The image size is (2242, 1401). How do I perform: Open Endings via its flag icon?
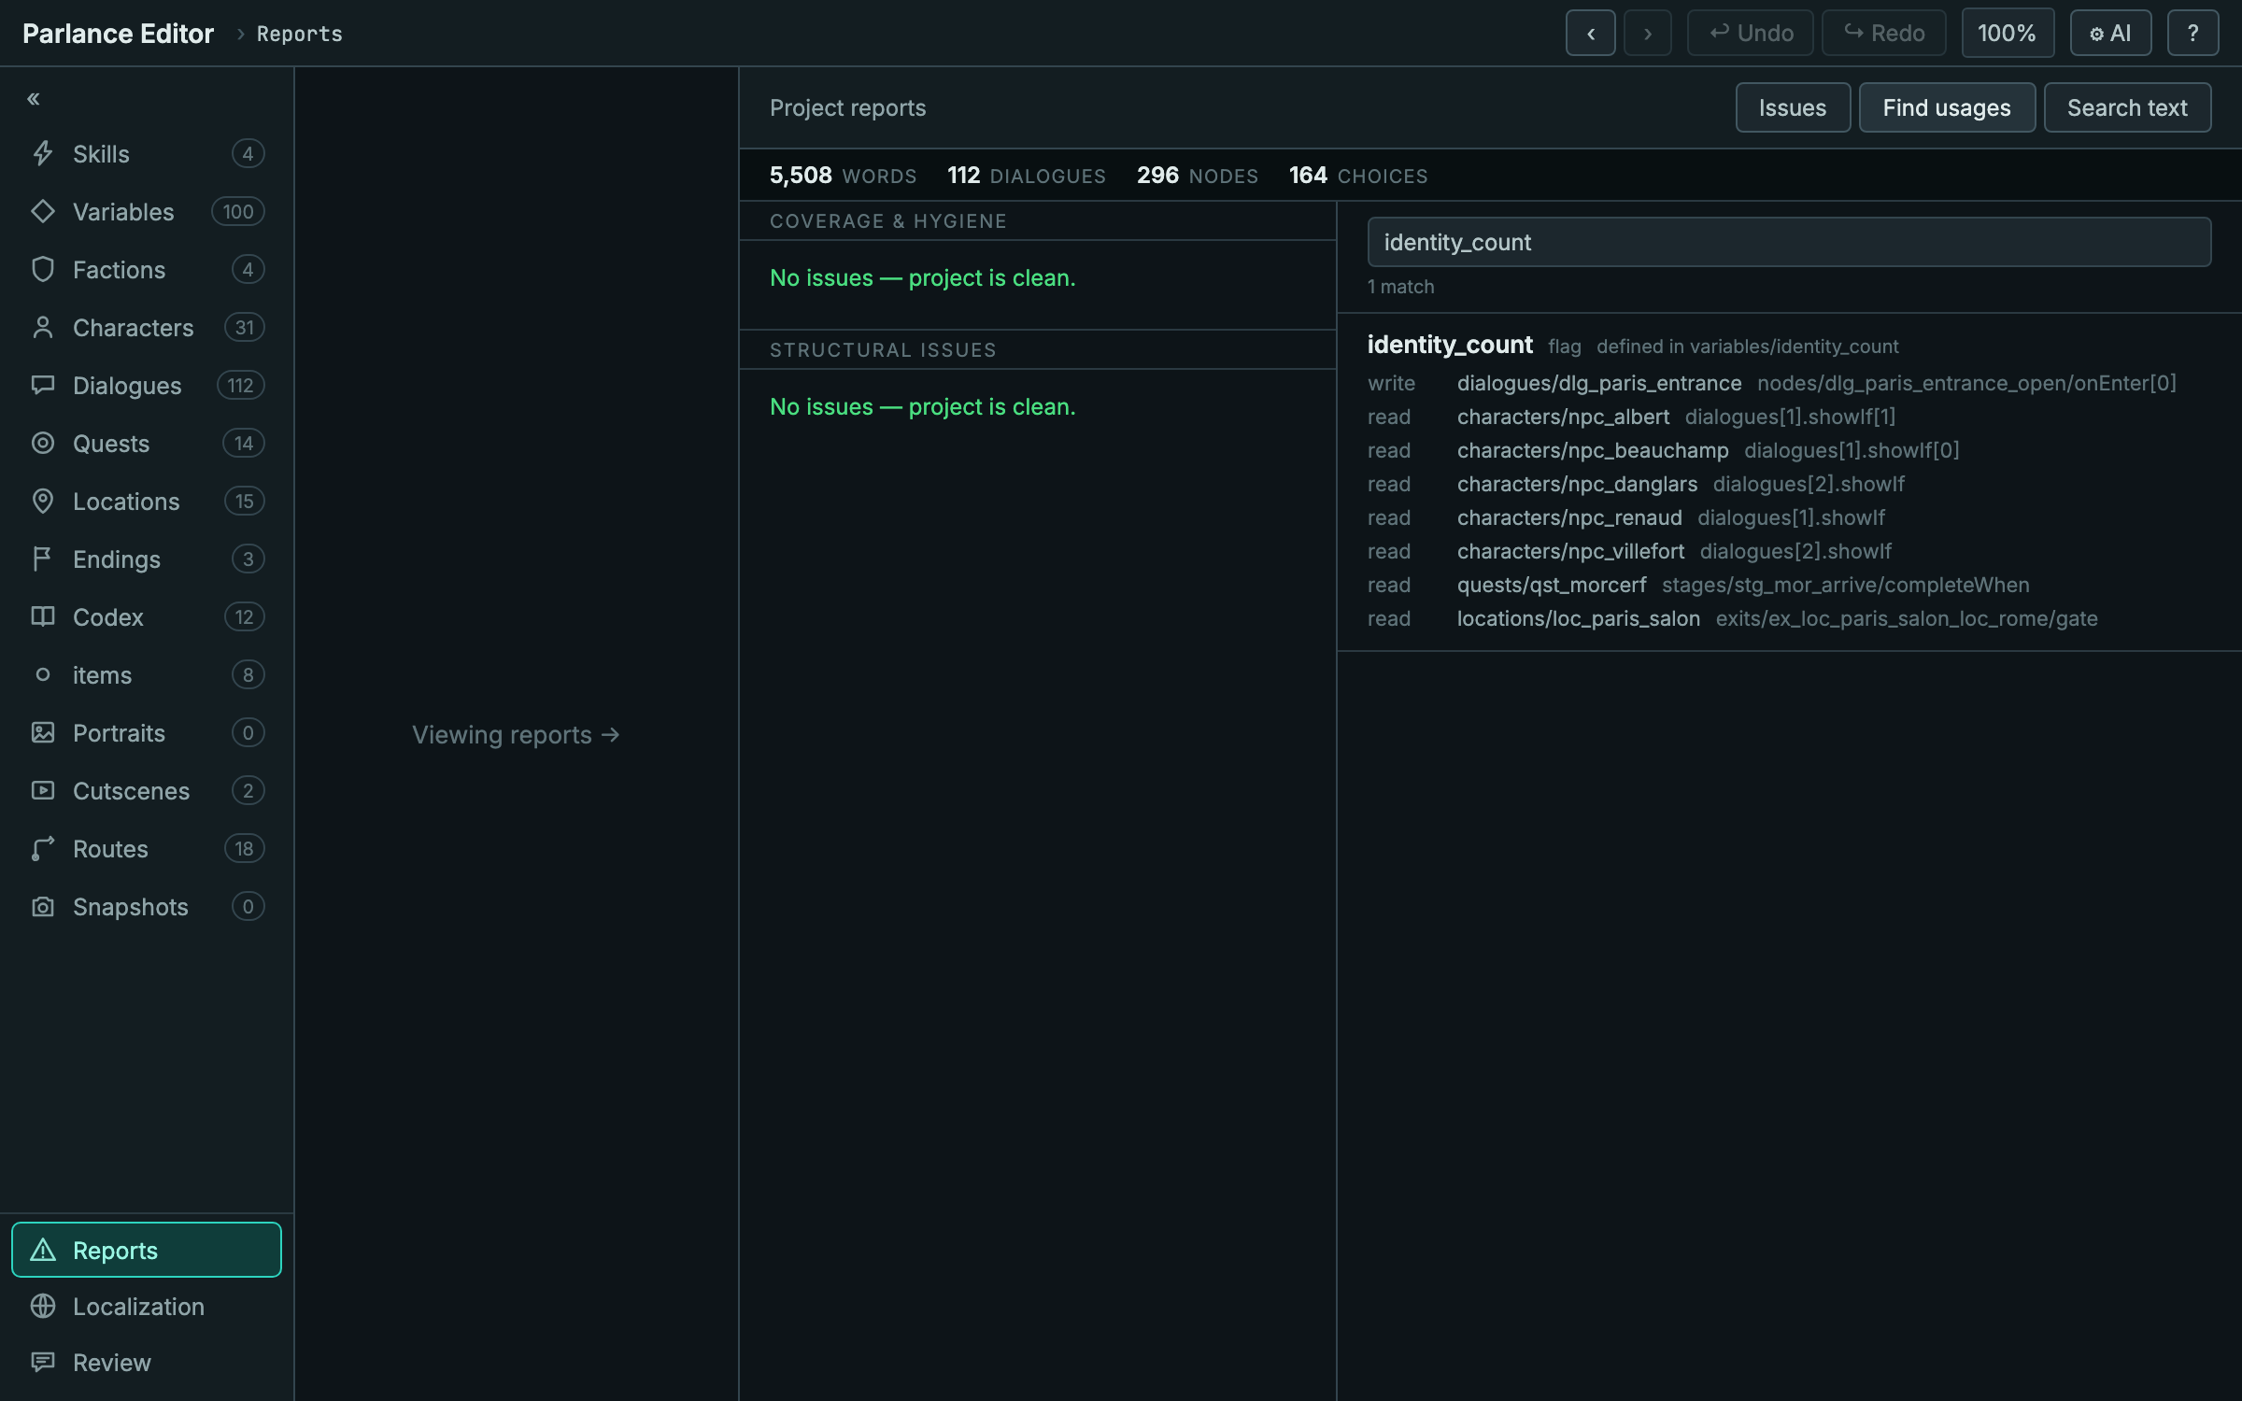coord(43,559)
